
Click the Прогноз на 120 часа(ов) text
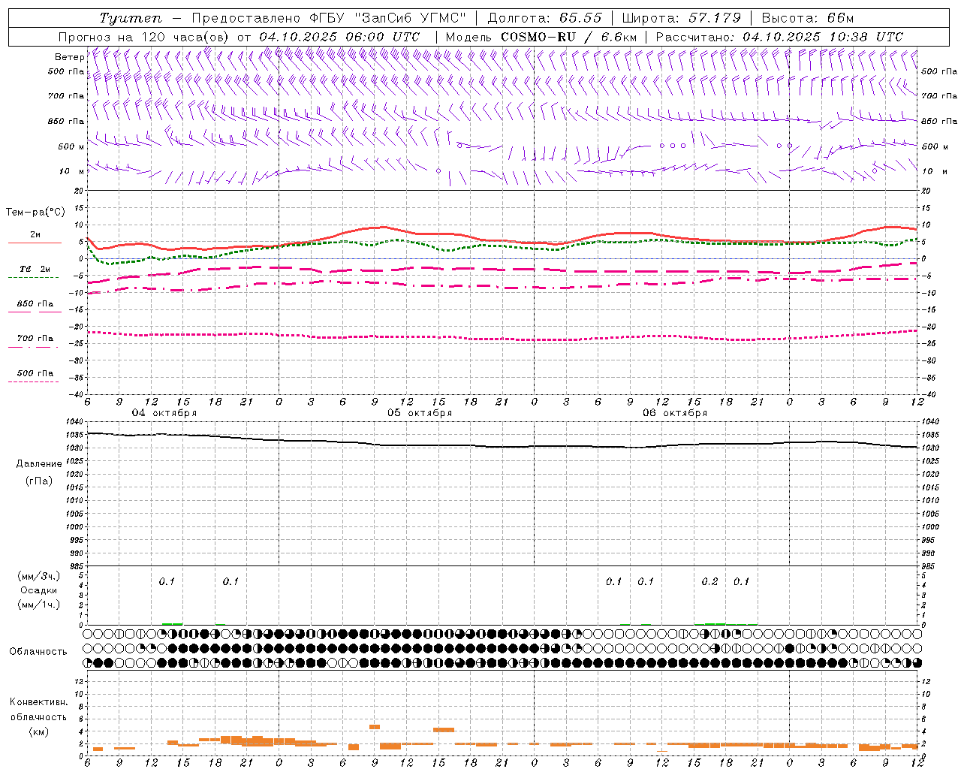tap(144, 37)
